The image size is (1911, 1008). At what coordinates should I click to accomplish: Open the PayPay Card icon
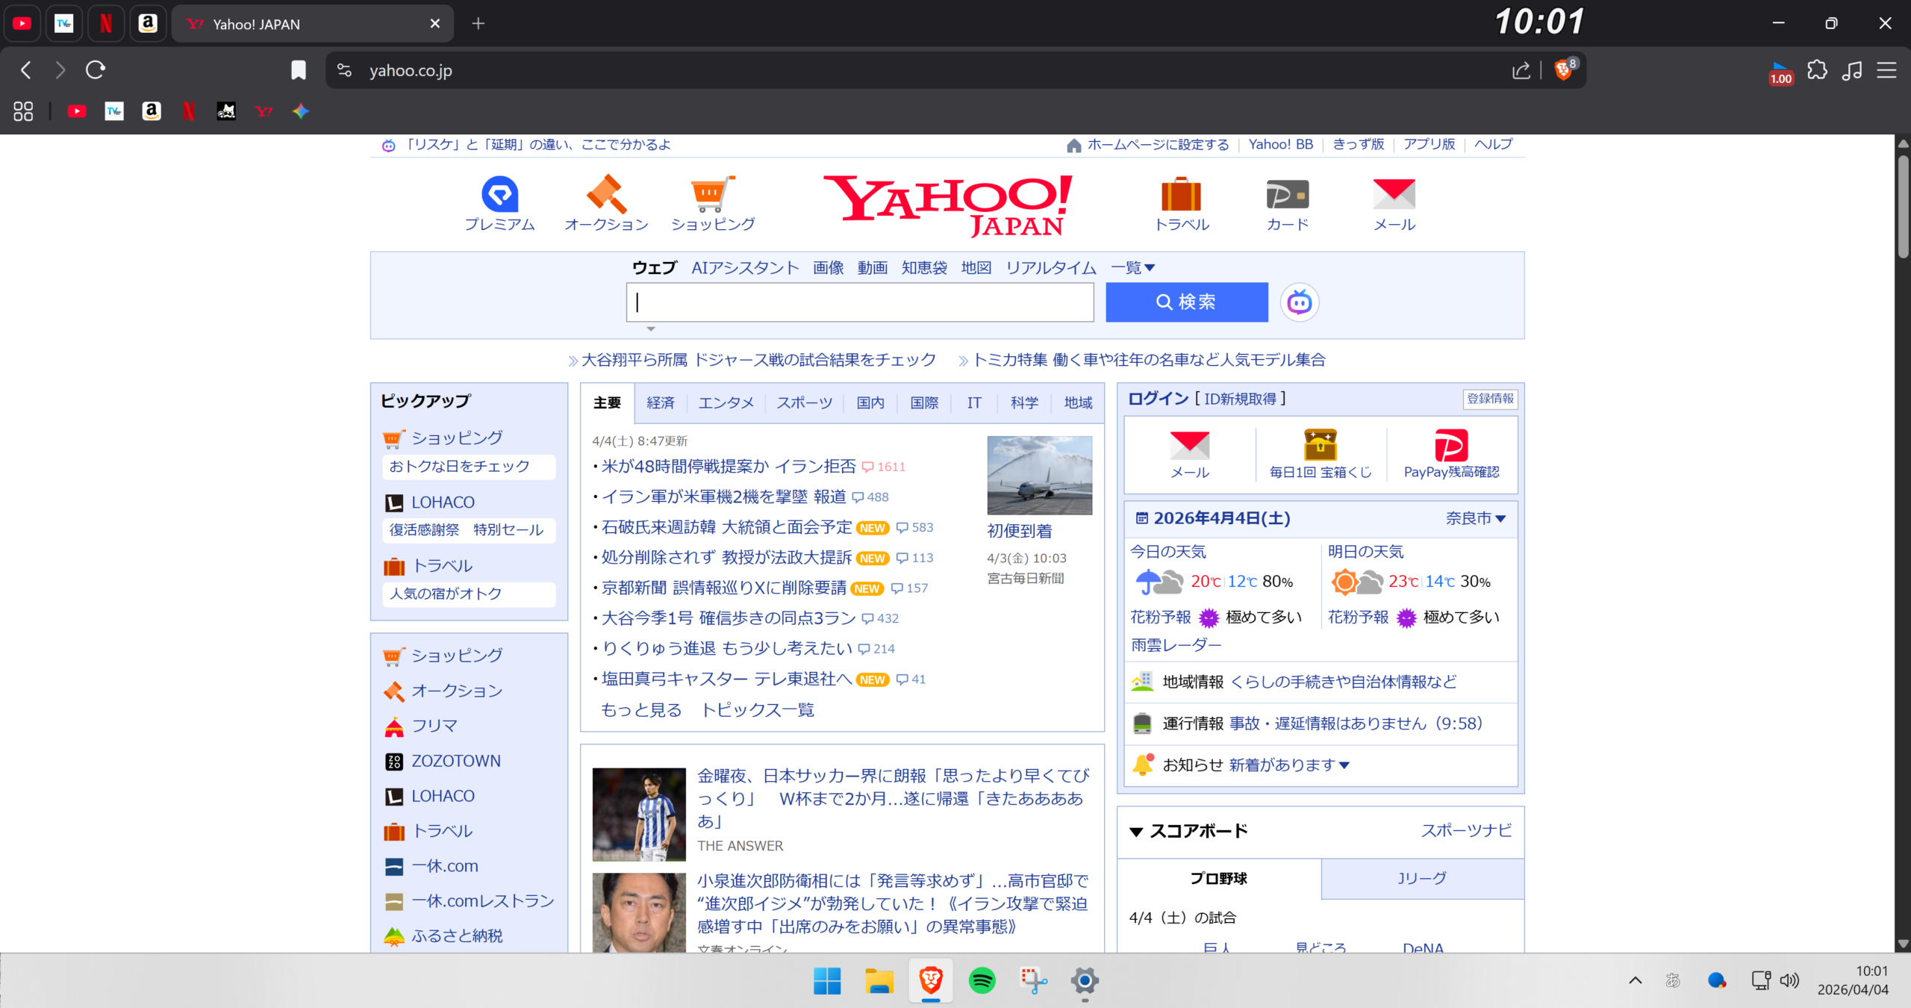click(1287, 195)
